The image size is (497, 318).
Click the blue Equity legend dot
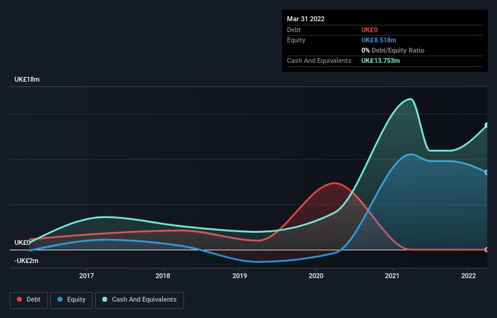pos(60,299)
